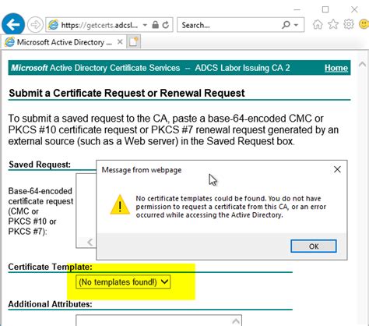The image size is (369, 326).
Task: Click the browser Back arrow button
Action: (x=13, y=25)
